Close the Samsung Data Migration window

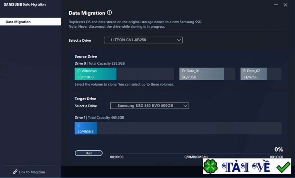pyautogui.click(x=285, y=5)
